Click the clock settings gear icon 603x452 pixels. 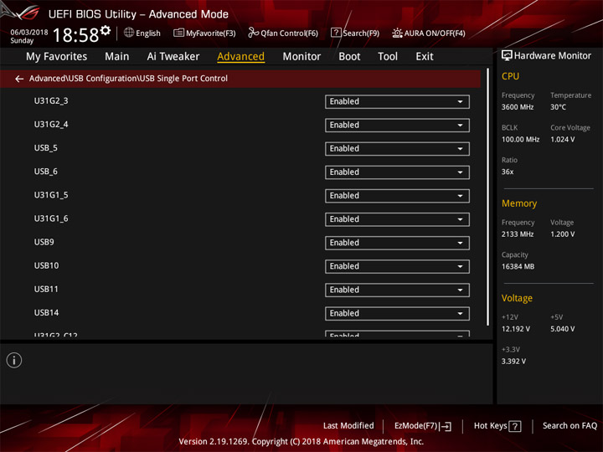click(106, 30)
